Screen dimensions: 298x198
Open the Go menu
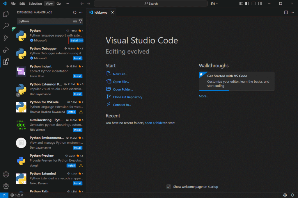click(x=58, y=3)
